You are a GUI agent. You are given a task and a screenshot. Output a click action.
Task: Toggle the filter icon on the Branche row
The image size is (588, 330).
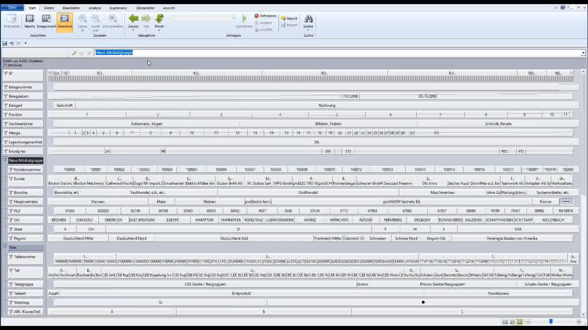point(11,192)
